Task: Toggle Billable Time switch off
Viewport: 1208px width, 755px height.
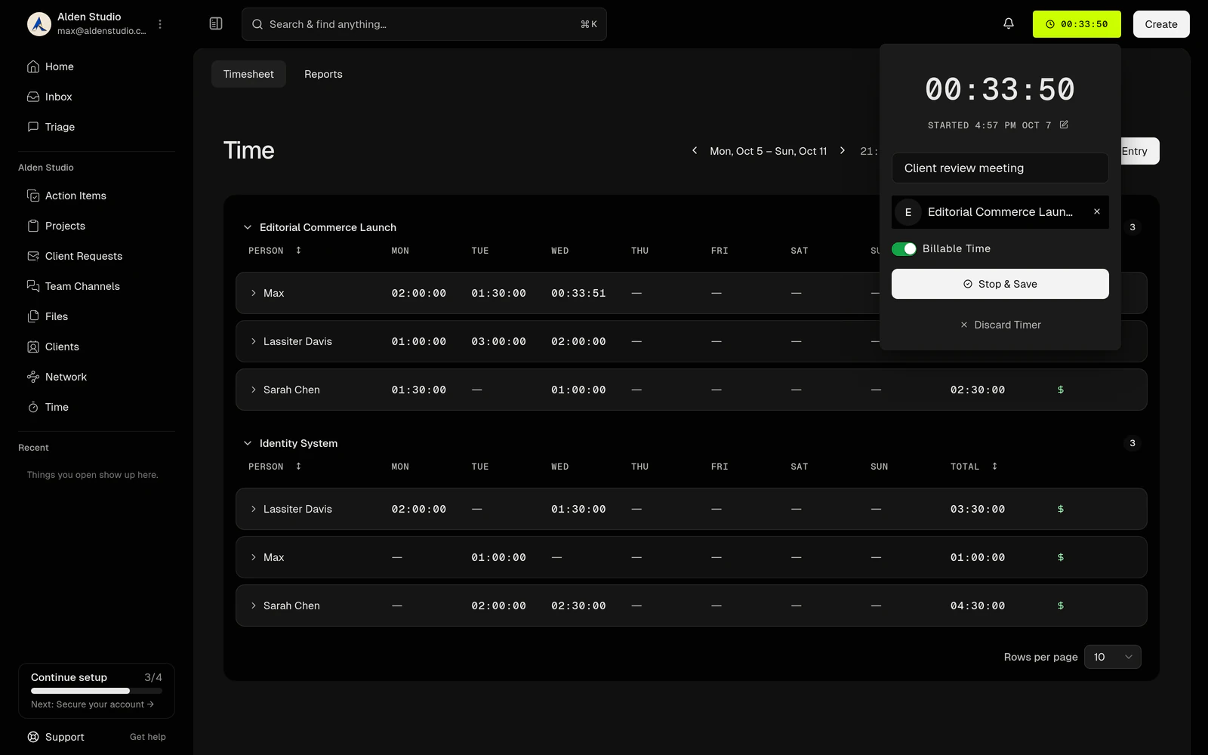Action: pos(904,249)
